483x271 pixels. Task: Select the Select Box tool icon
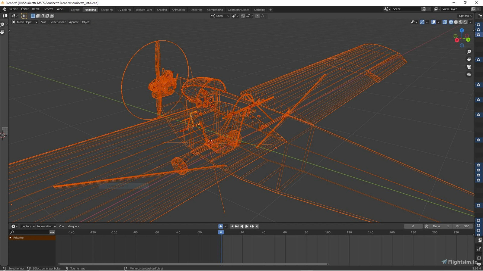pyautogui.click(x=24, y=16)
